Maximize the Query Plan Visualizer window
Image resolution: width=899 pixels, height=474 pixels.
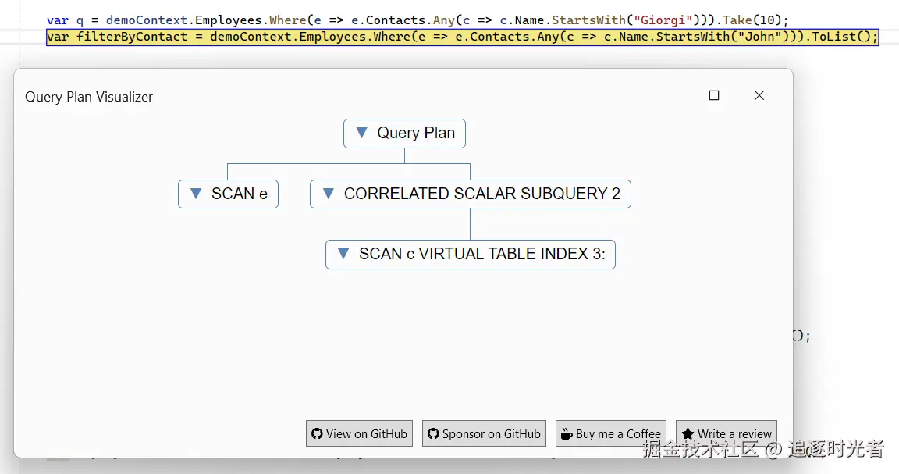[x=713, y=95]
